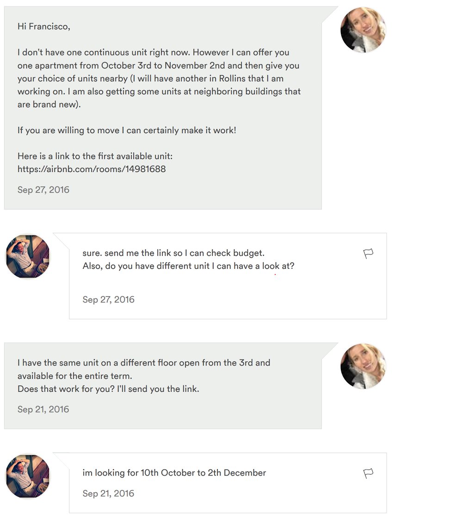Open the airbnb.com/rooms/14981688 link

[92, 169]
